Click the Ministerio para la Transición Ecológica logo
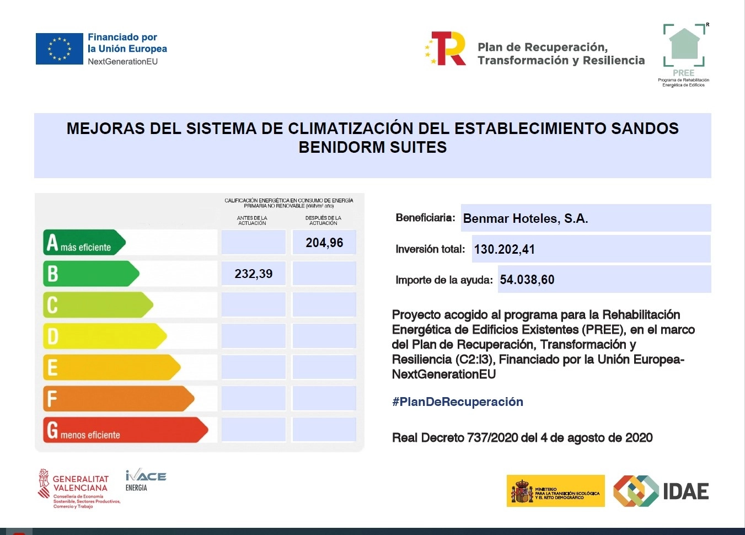Viewport: 745px width, 535px height. 555,491
